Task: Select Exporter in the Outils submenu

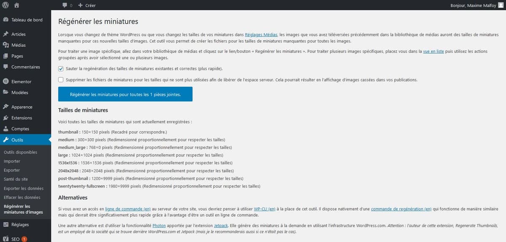Action: [12, 170]
